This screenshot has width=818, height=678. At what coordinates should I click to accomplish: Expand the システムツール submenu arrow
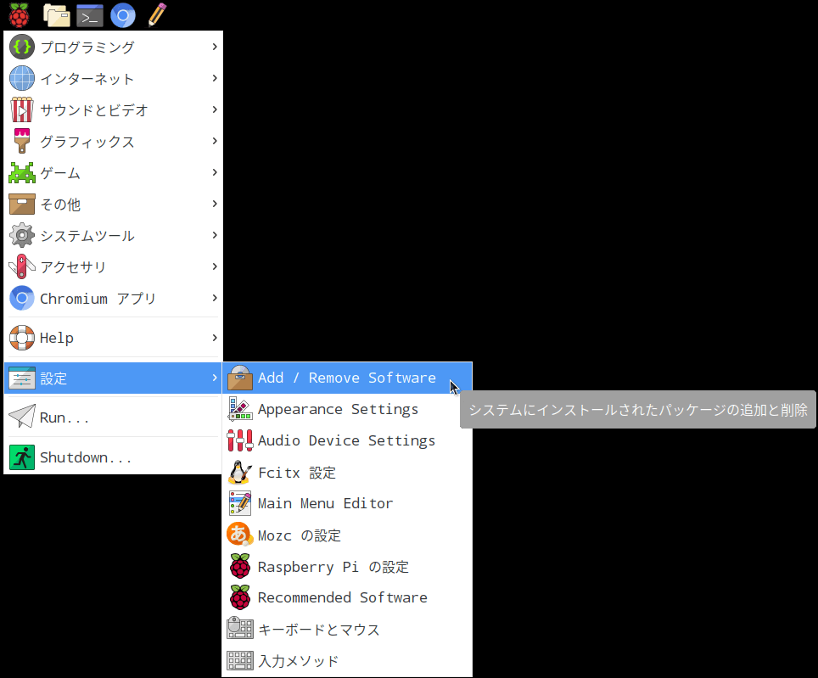215,235
